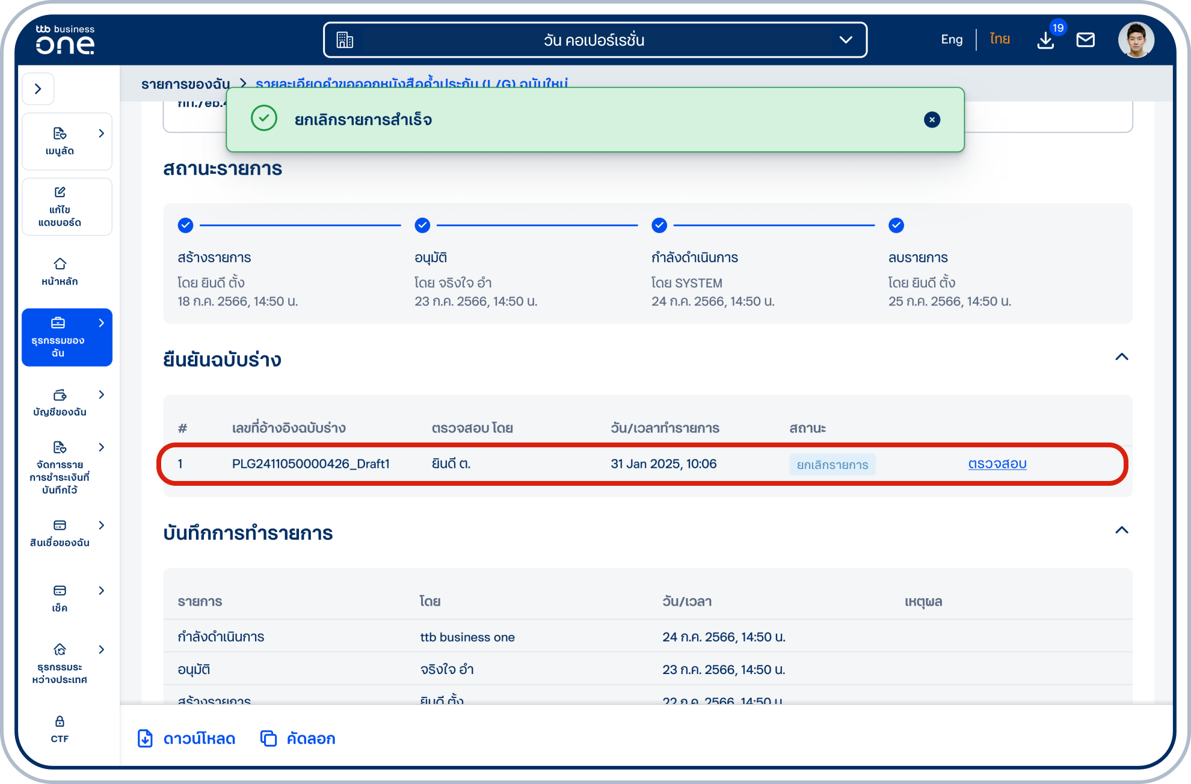Open the company selector dropdown
Image resolution: width=1191 pixels, height=784 pixels.
click(x=594, y=40)
